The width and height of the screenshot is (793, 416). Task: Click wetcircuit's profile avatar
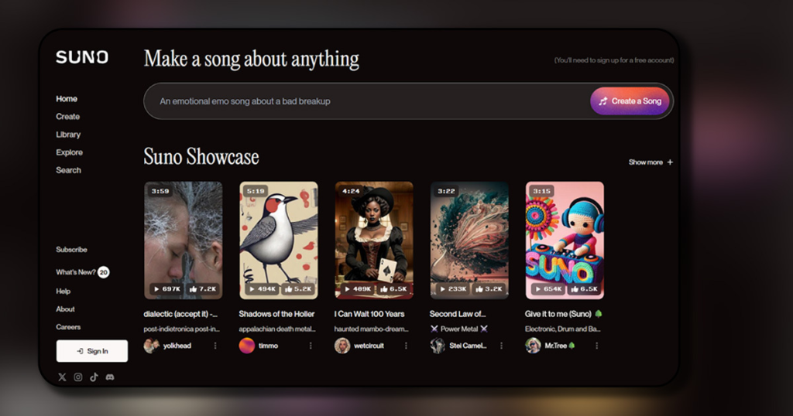(x=342, y=346)
